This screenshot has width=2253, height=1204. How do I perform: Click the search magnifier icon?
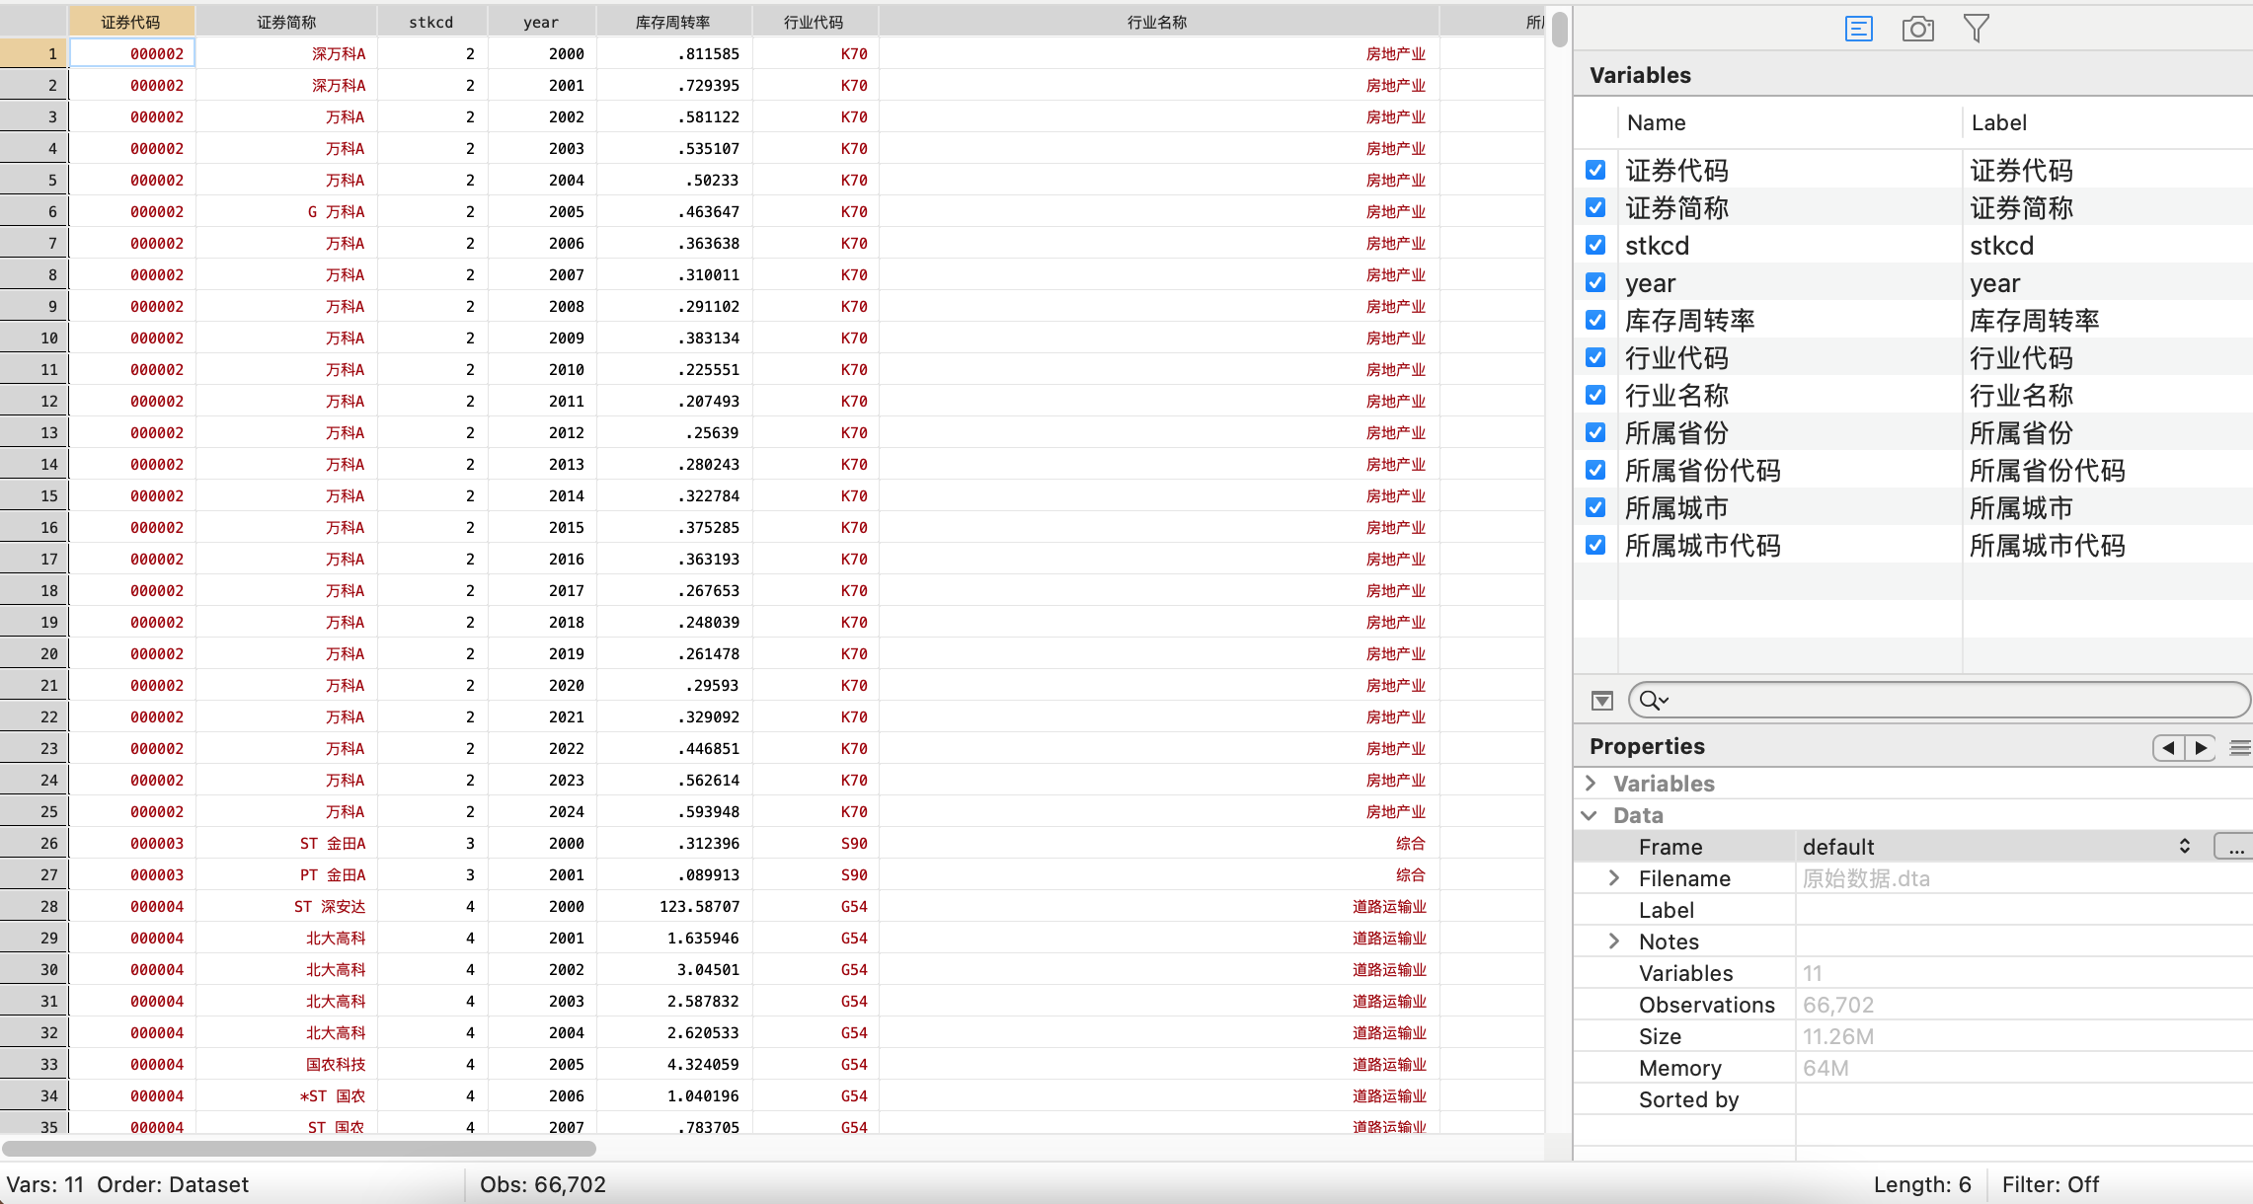pyautogui.click(x=1652, y=701)
